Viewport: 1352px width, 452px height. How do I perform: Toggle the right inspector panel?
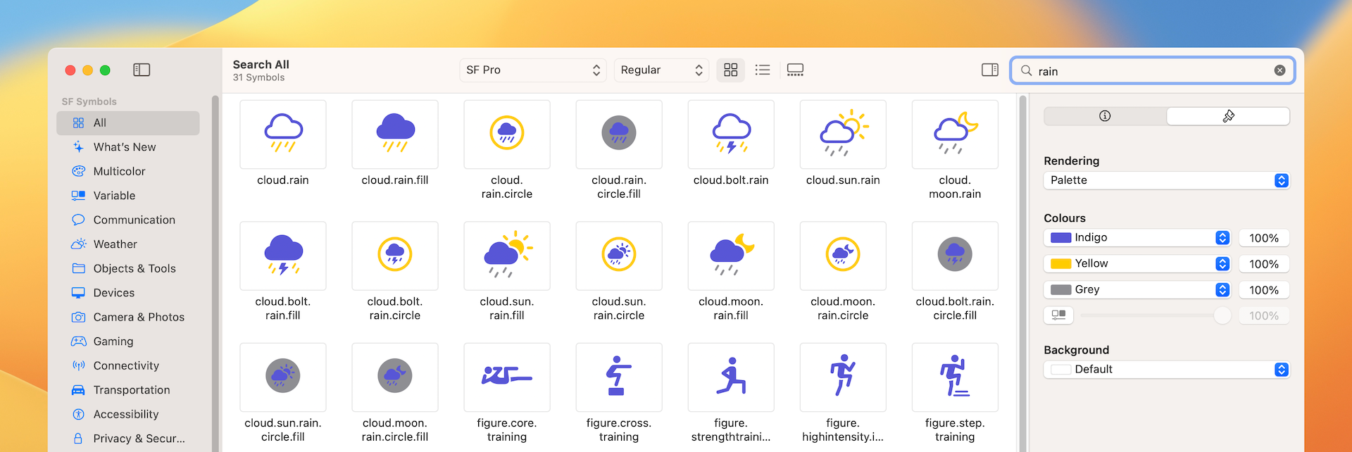coord(990,70)
